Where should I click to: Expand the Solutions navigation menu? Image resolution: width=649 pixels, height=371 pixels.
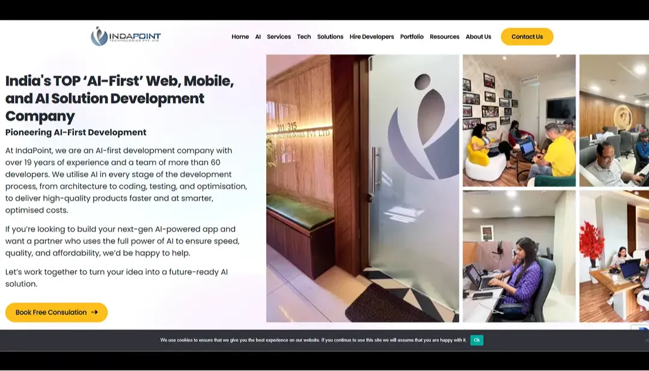[x=330, y=37]
